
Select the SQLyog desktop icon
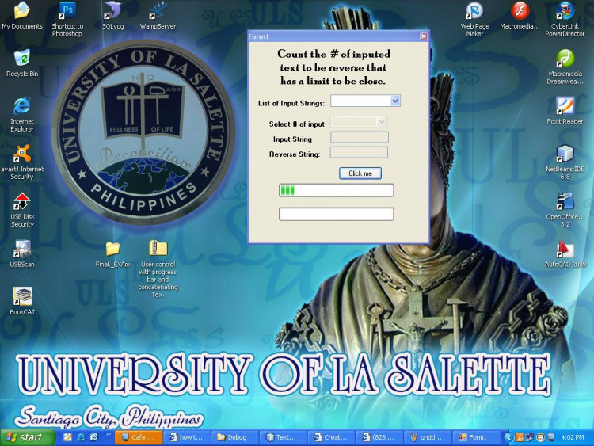pyautogui.click(x=112, y=16)
